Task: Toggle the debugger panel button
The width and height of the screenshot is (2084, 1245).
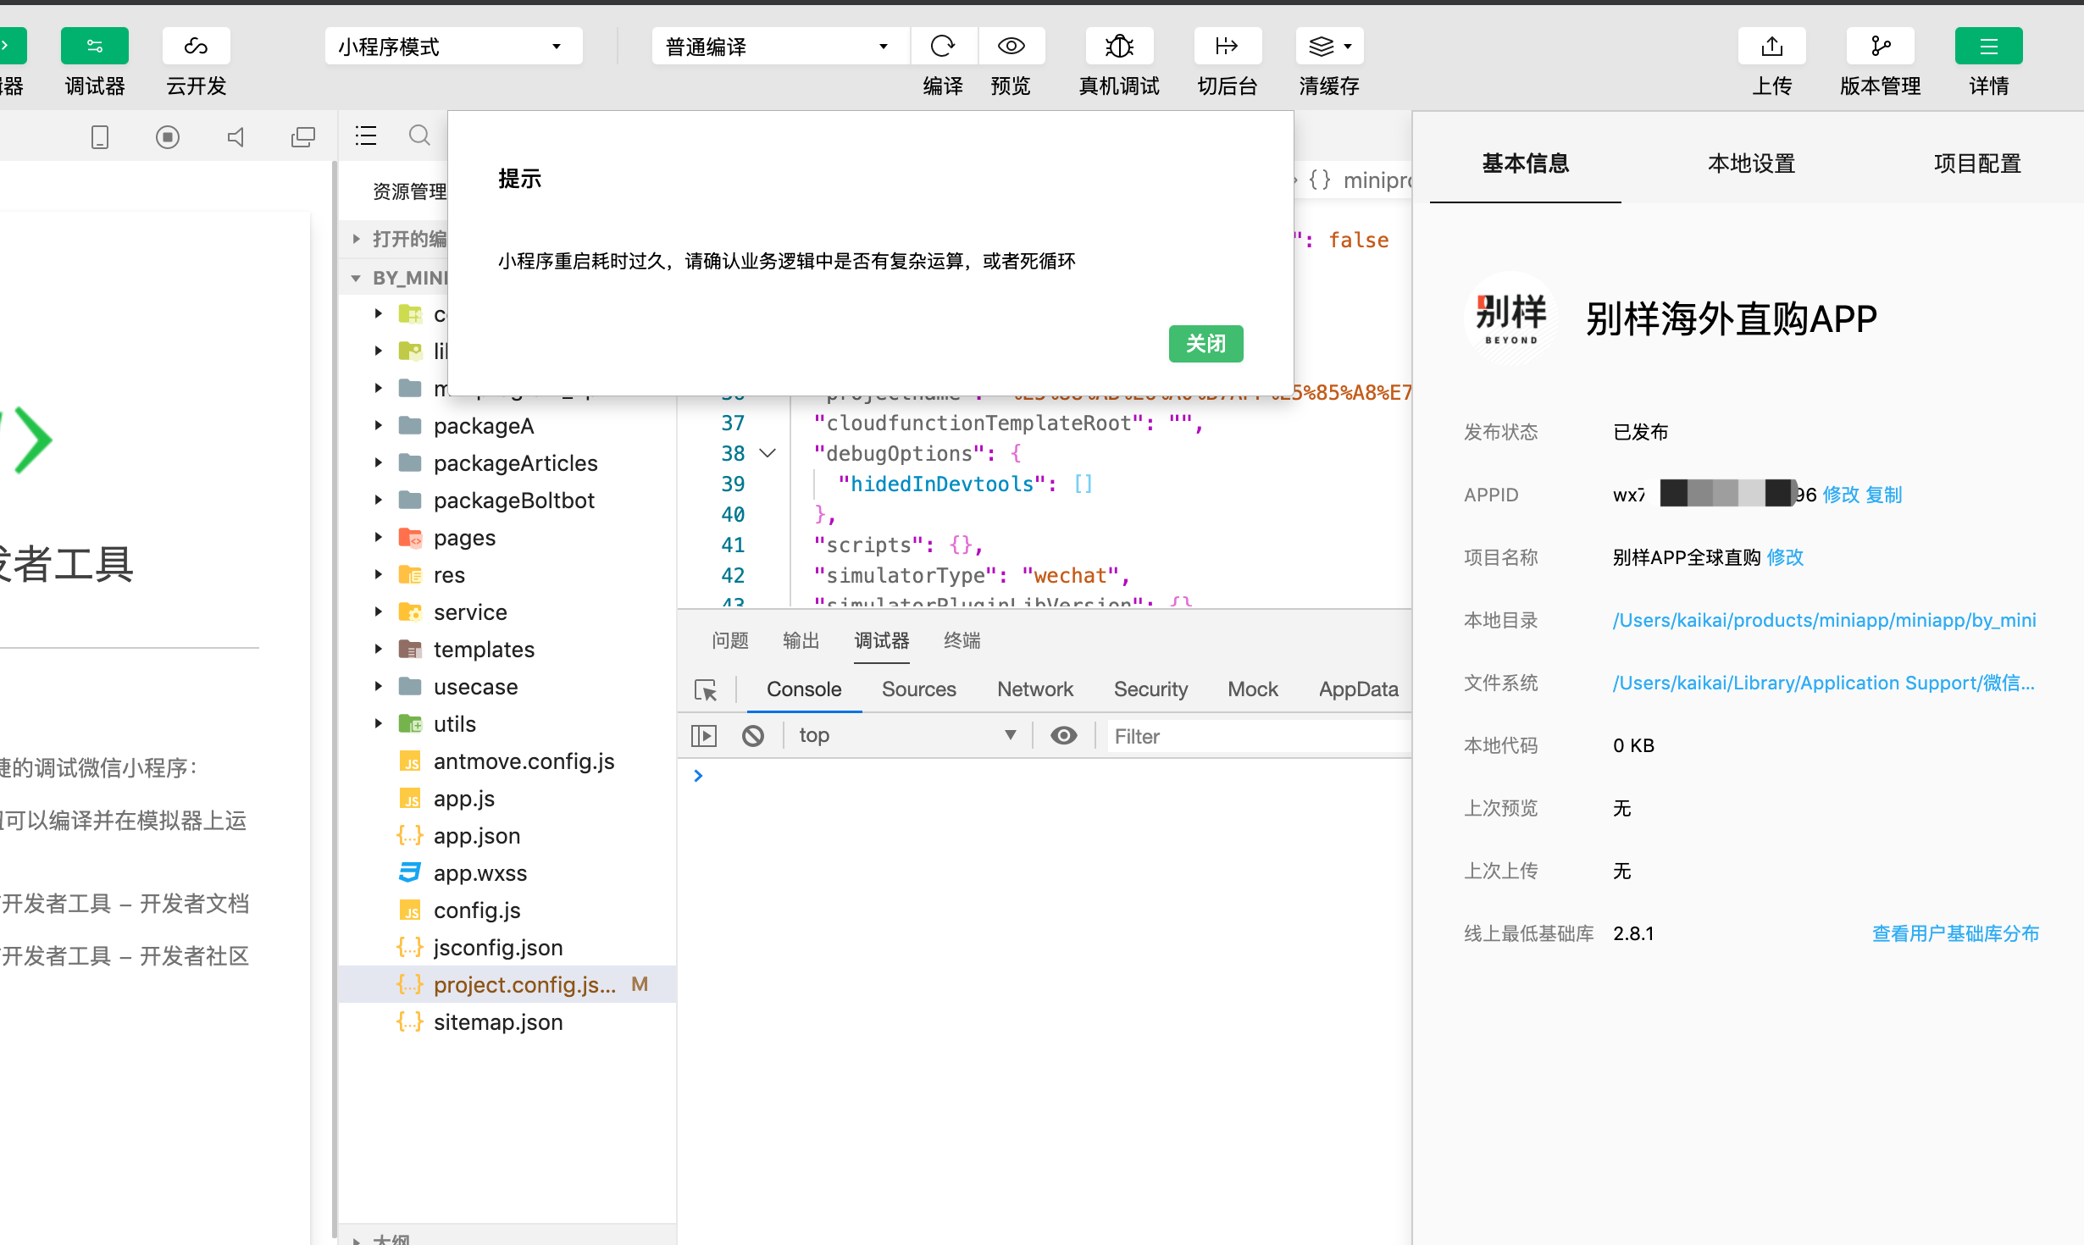Action: tap(94, 46)
